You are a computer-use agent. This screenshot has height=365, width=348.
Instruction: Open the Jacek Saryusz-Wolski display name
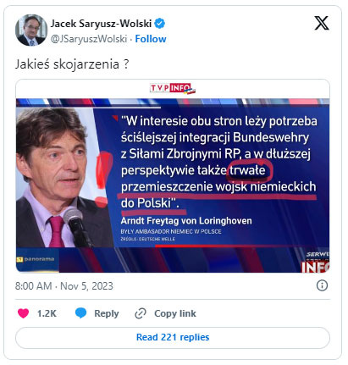point(101,24)
